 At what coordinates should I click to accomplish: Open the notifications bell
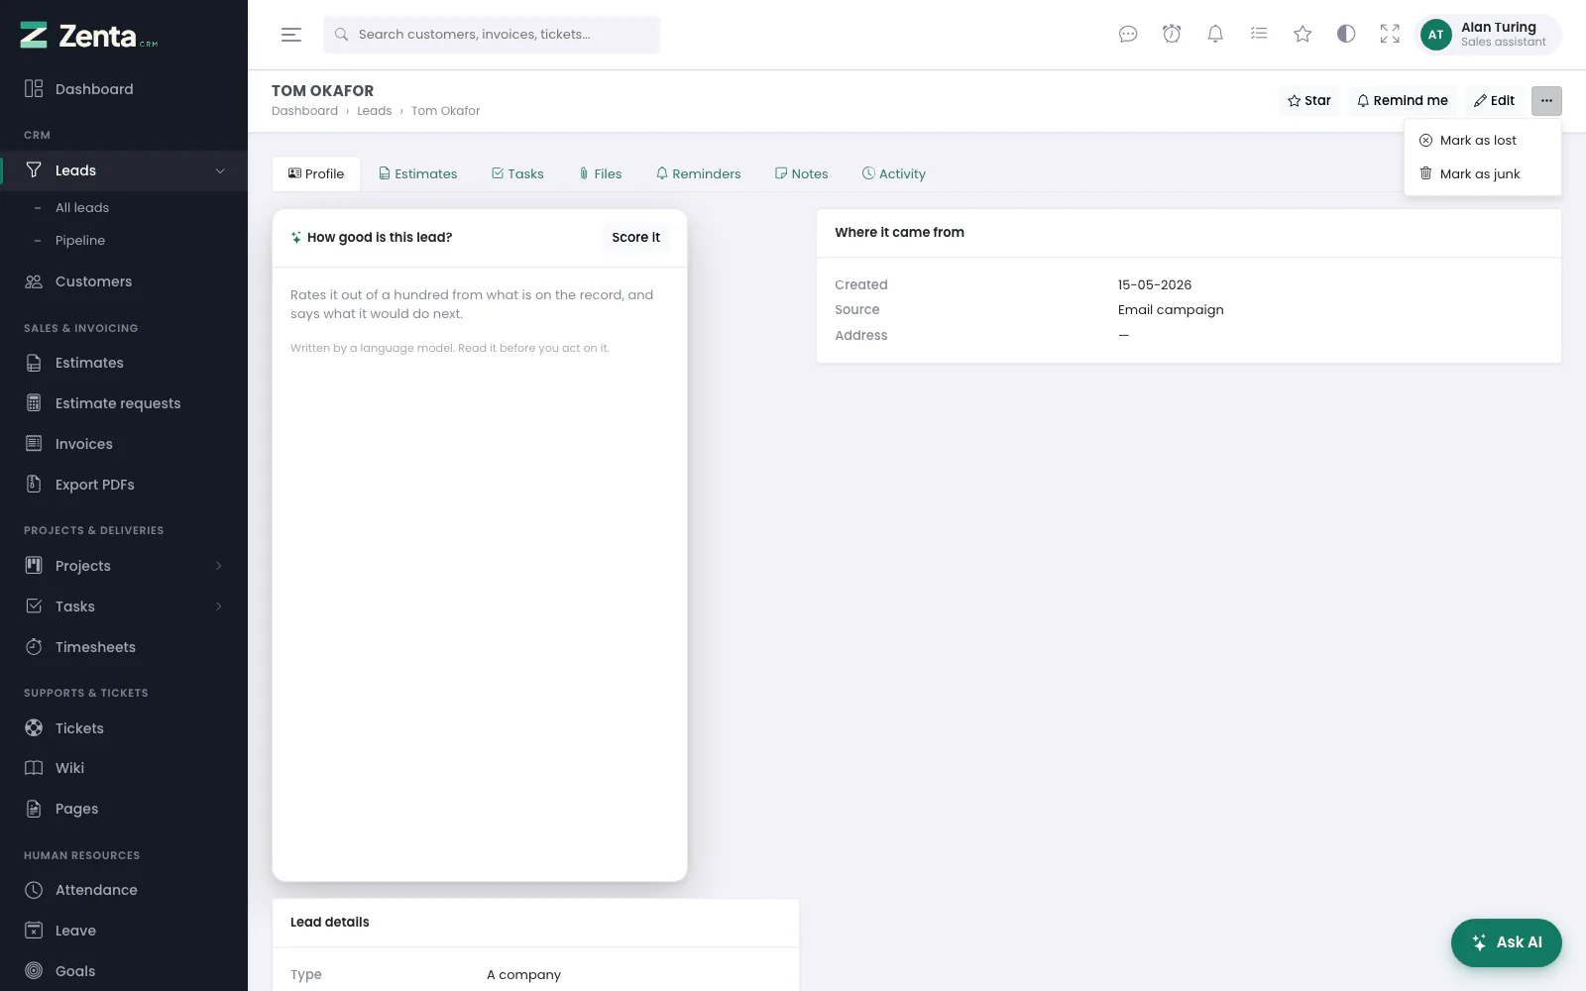pos(1215,35)
